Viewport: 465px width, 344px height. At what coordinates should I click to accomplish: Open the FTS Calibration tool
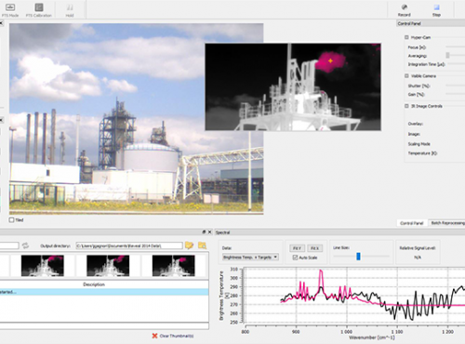[x=39, y=7]
